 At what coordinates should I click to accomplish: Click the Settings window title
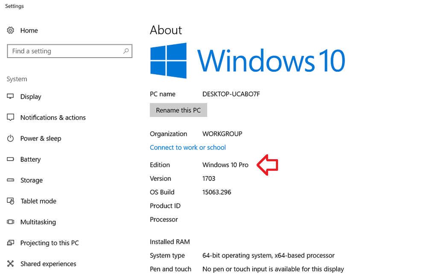click(x=15, y=6)
